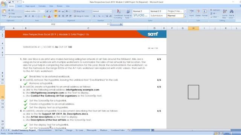The width and height of the screenshot is (241, 135).
Task: Click Accounting Number Format icon
Action: click(x=94, y=16)
